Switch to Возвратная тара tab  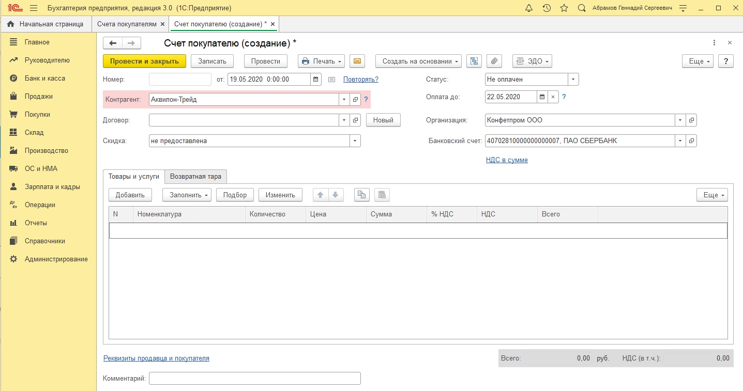(x=195, y=177)
